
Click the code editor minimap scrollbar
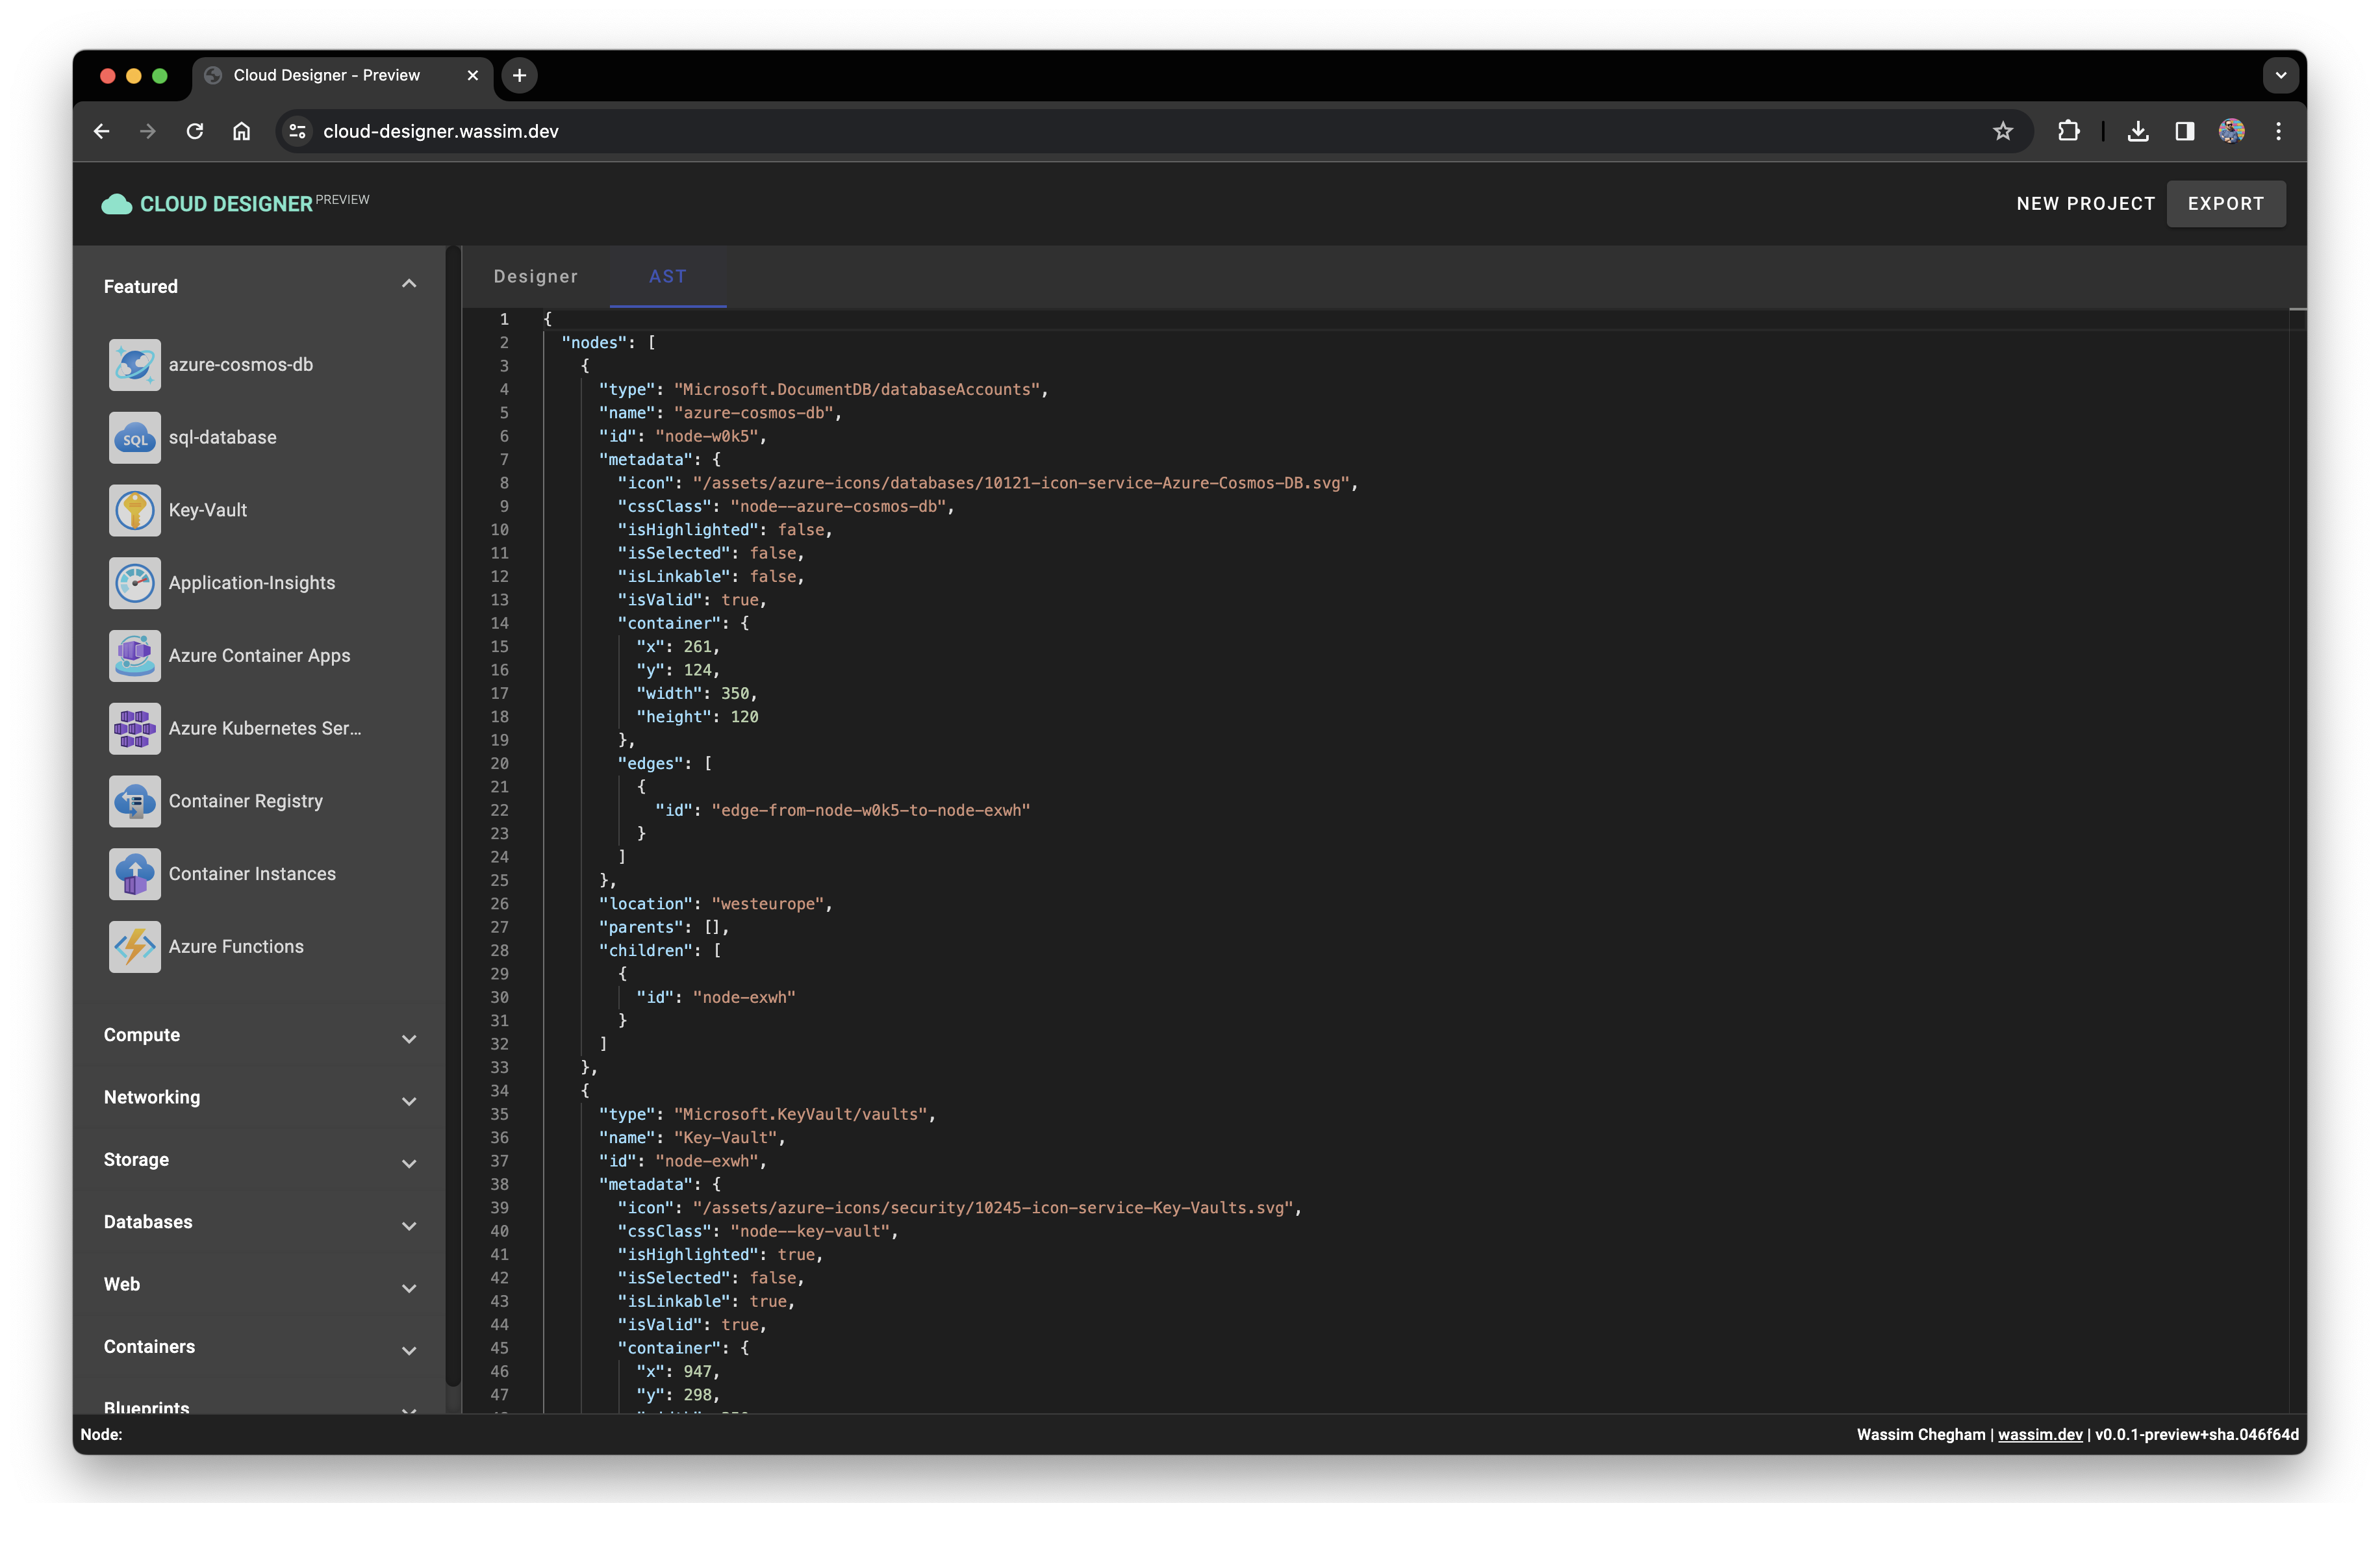[2298, 860]
